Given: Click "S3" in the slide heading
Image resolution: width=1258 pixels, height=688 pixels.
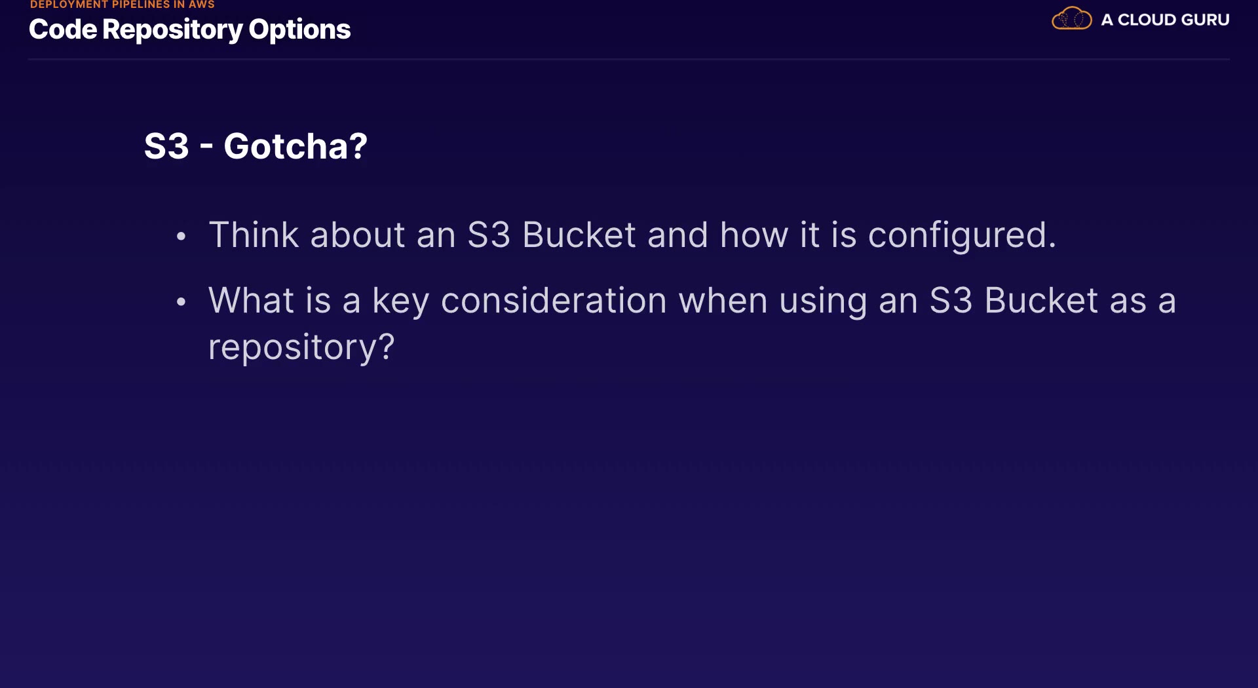Looking at the screenshot, I should [166, 145].
